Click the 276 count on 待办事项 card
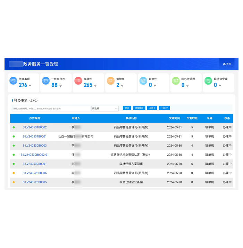This screenshot has height=248, width=243. click(23, 85)
